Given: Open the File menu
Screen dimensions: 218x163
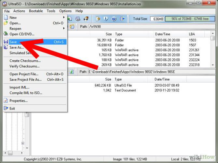Looking at the screenshot, I should click(x=7, y=11).
